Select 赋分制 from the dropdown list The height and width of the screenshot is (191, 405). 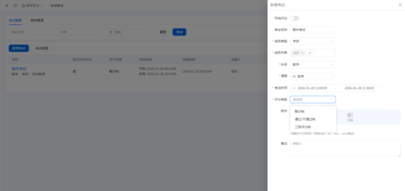point(300,111)
